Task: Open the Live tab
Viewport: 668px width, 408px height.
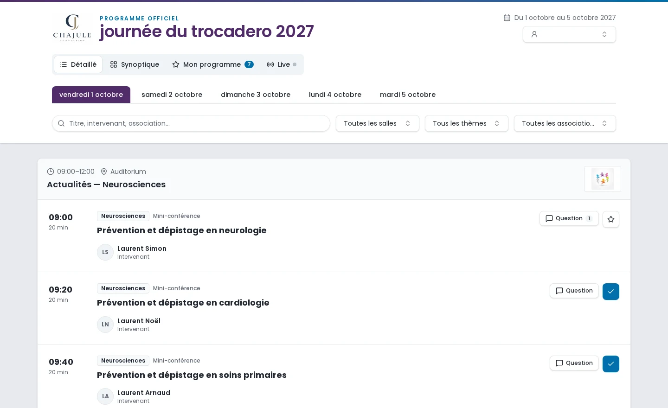Action: click(x=282, y=64)
